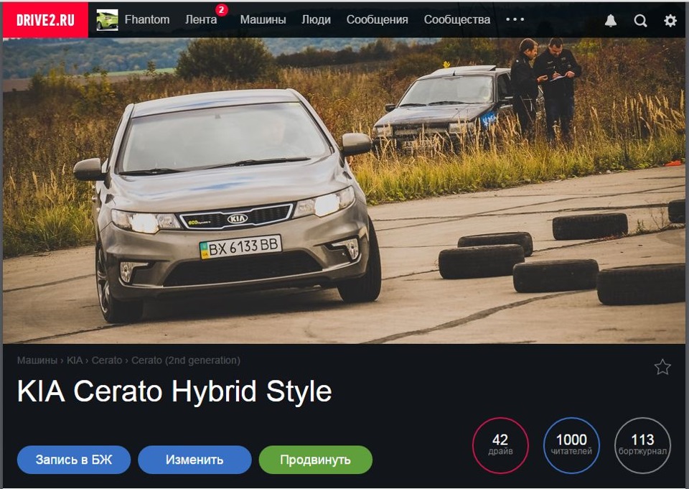This screenshot has height=489, width=689.
Task: Open the Сообщества communities page
Action: point(457,20)
